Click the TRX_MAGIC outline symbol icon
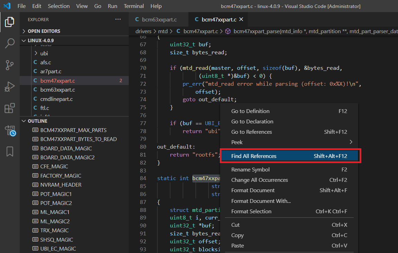 (35, 231)
